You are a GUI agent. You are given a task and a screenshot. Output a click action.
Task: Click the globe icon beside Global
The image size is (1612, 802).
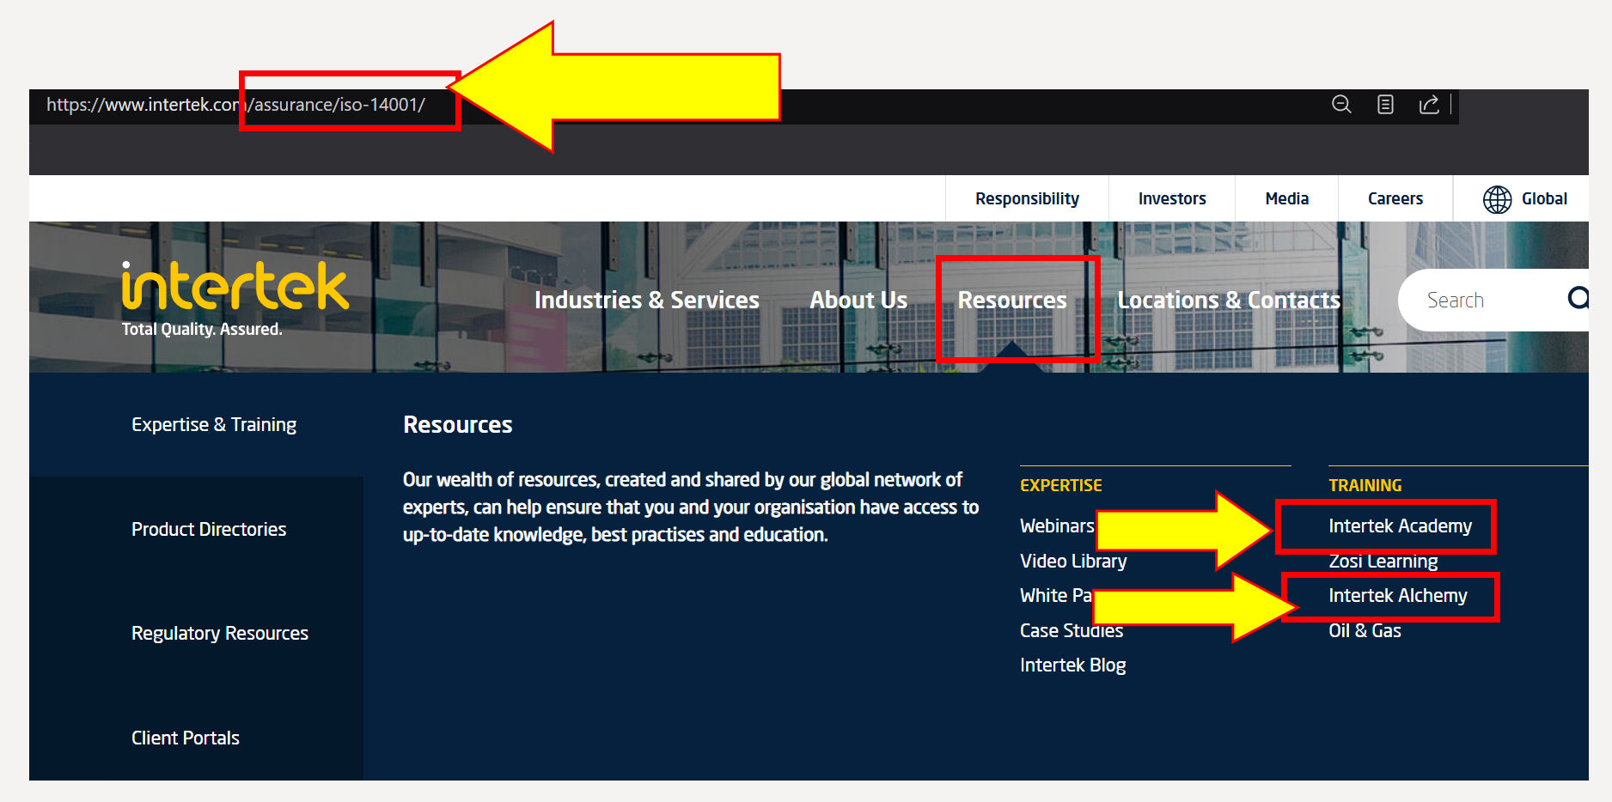pyautogui.click(x=1497, y=199)
